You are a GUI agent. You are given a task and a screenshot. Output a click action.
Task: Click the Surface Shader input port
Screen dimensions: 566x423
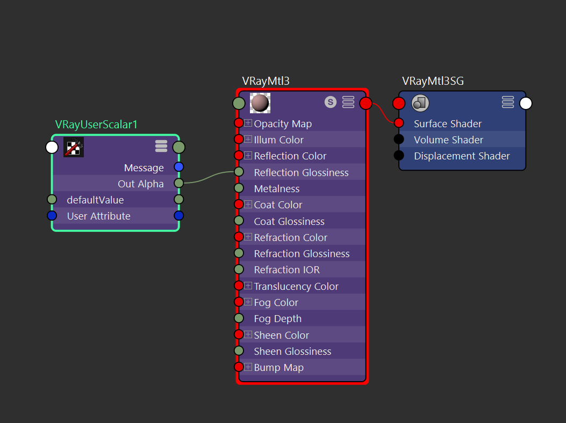point(399,123)
